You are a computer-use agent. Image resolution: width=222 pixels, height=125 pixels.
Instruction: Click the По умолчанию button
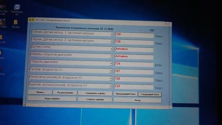pyautogui.click(x=65, y=93)
